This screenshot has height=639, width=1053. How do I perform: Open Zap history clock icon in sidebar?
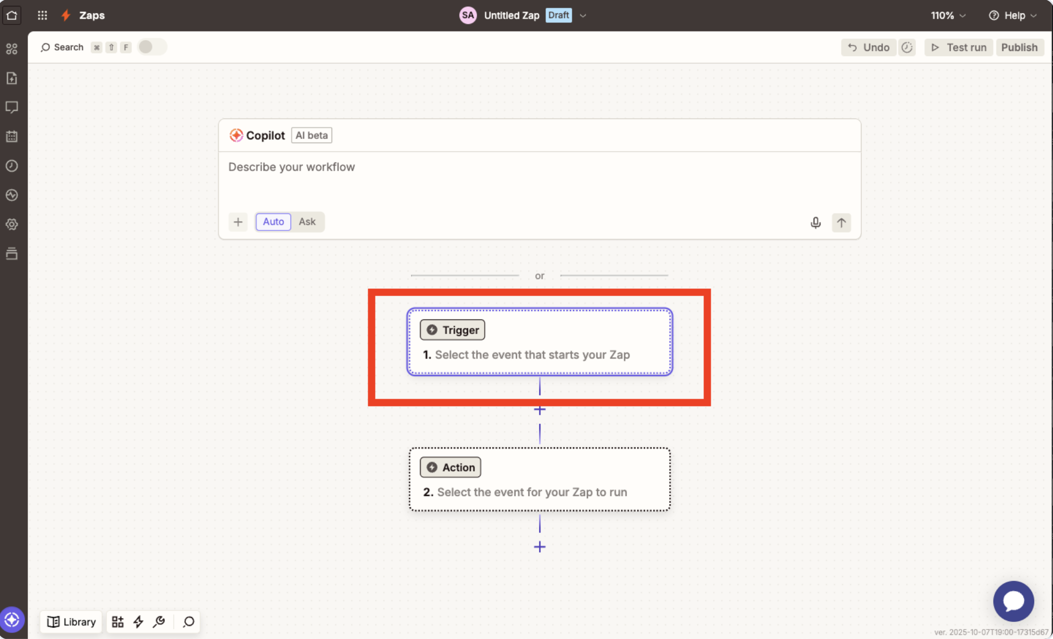pos(12,165)
